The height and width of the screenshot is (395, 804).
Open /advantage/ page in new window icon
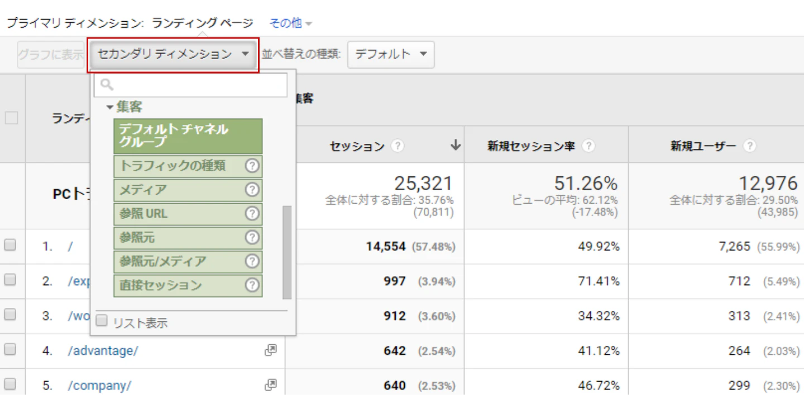click(271, 350)
